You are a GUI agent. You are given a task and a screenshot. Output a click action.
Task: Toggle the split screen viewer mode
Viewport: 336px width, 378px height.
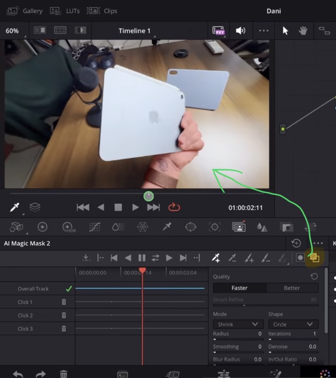(60, 30)
